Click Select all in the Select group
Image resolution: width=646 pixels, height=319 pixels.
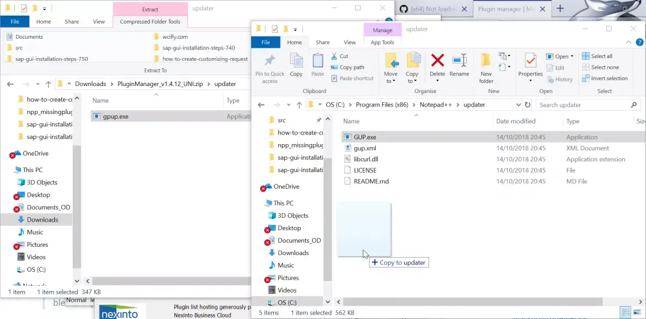tap(597, 56)
